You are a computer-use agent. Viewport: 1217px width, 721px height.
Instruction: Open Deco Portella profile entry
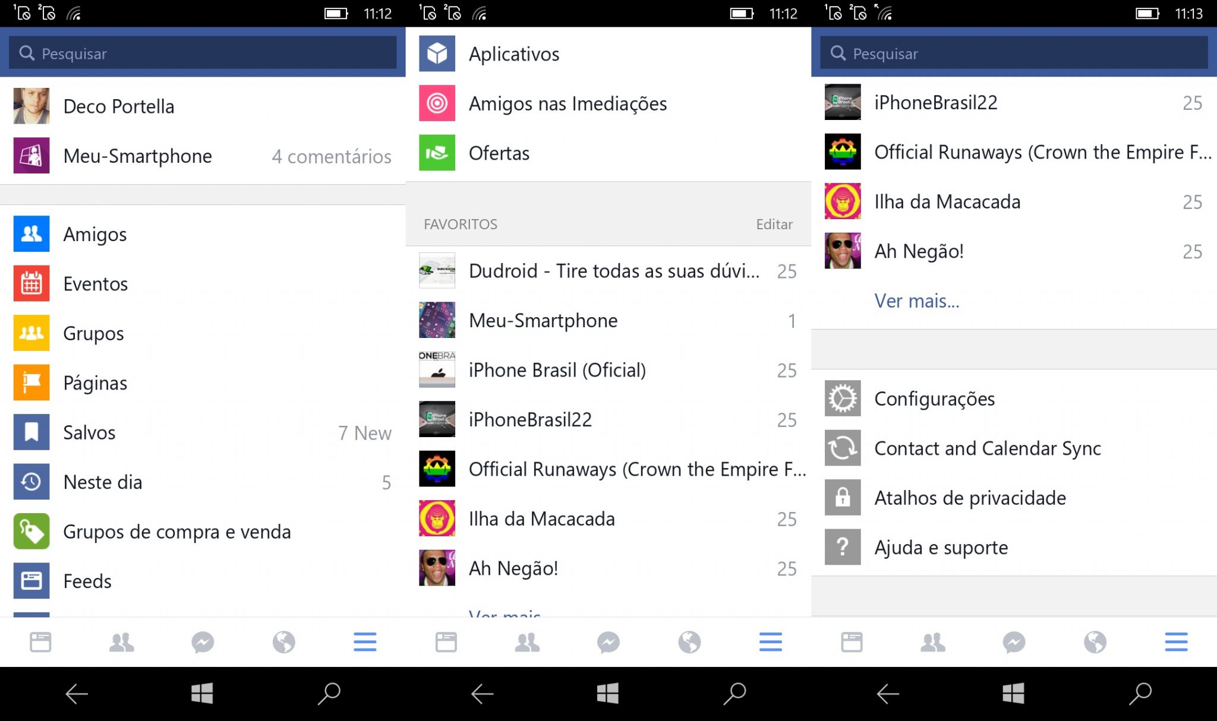(203, 106)
